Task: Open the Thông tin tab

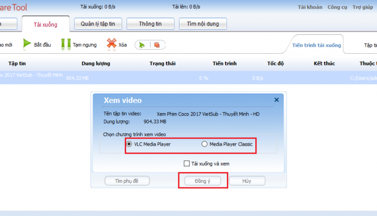Action: click(x=150, y=24)
